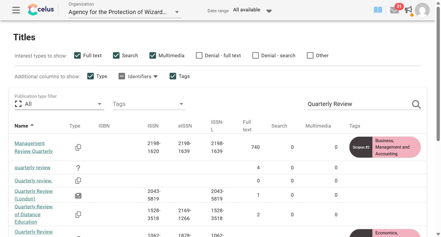The width and height of the screenshot is (441, 237).
Task: Click the Multimedia column header
Action: pyautogui.click(x=318, y=126)
